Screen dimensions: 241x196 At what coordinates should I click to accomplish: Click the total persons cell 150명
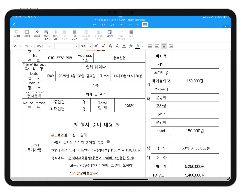coord(130,105)
